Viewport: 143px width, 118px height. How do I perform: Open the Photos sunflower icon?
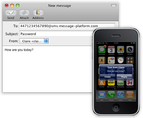121,49
